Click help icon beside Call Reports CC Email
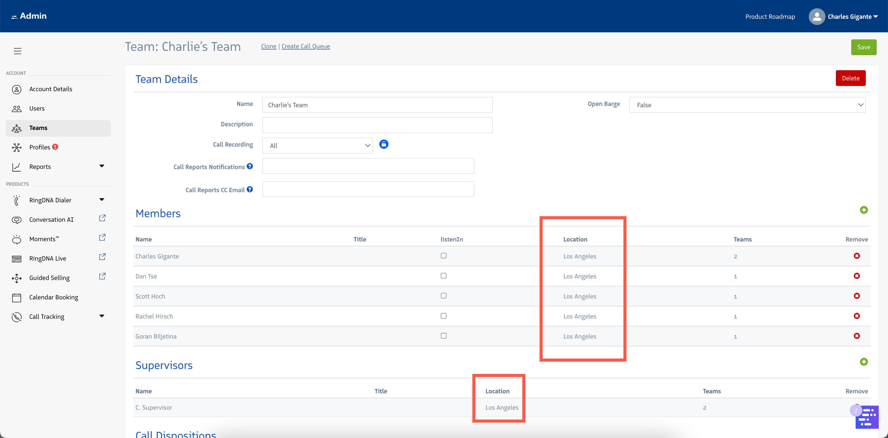The image size is (888, 438). 250,189
